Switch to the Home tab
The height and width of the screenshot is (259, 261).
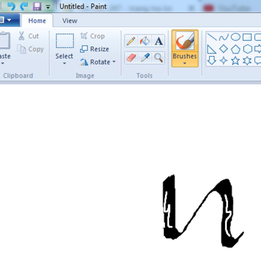click(37, 21)
